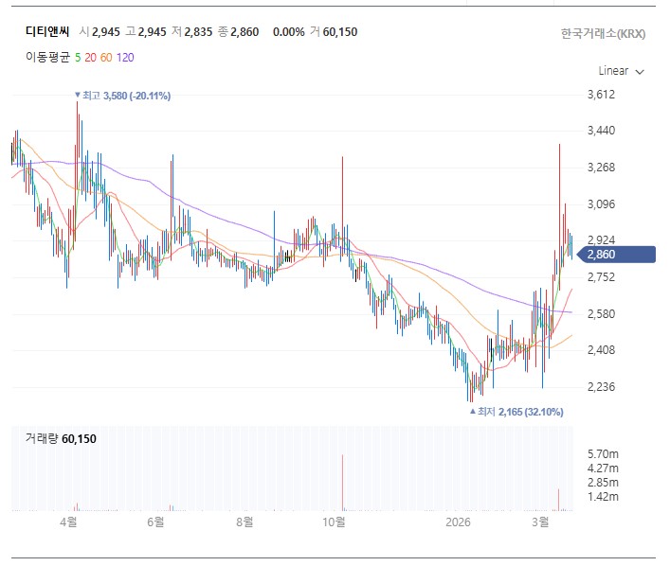
Task: Click the 2,752 price axis value
Action: tap(601, 277)
